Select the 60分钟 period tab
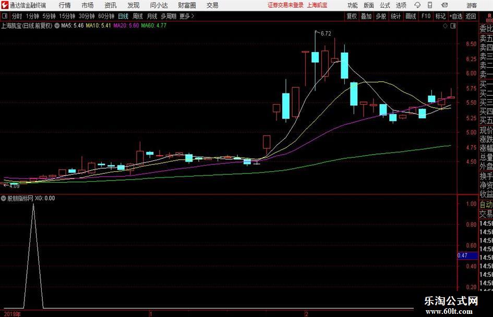The width and height of the screenshot is (493, 317). [106, 16]
